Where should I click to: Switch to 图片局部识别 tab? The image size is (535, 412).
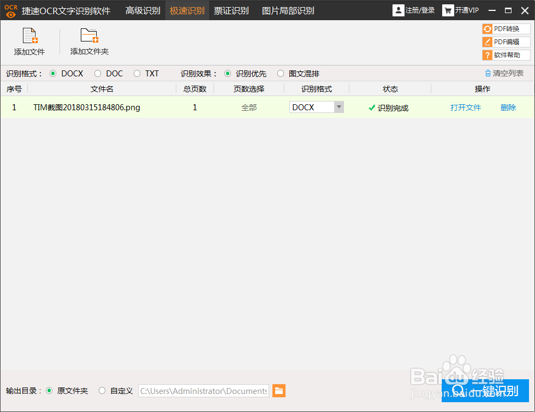[288, 10]
